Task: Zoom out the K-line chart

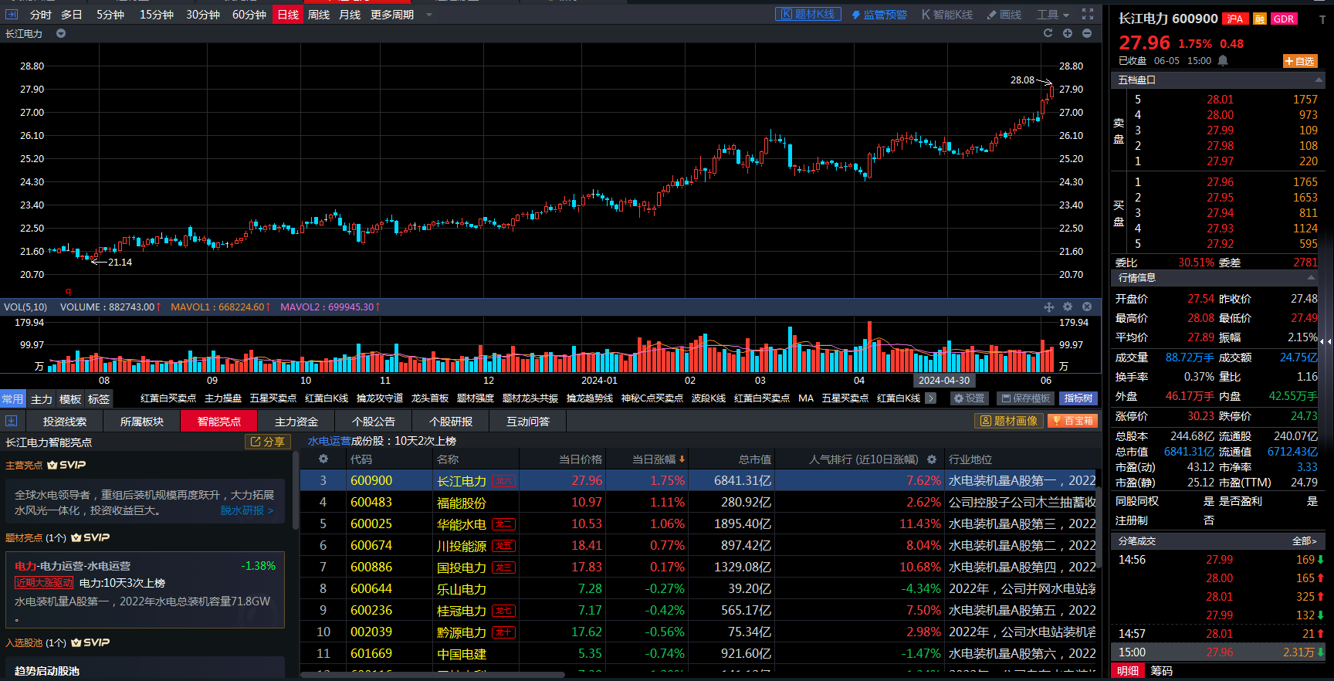Action: pyautogui.click(x=1087, y=33)
